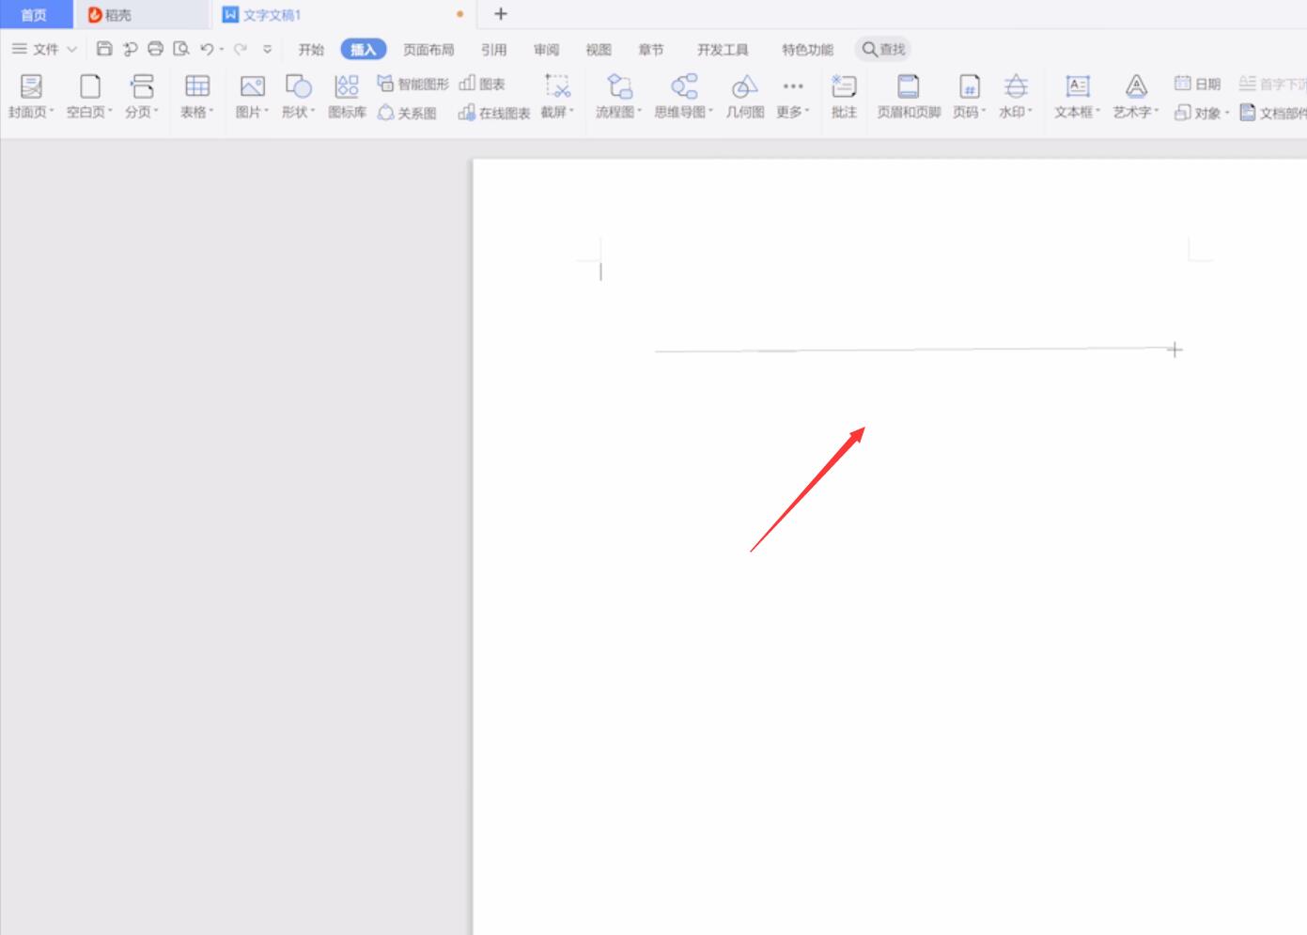The height and width of the screenshot is (935, 1307).
Task: Expand the quick access toolbar customization arrow
Action: [x=268, y=49]
